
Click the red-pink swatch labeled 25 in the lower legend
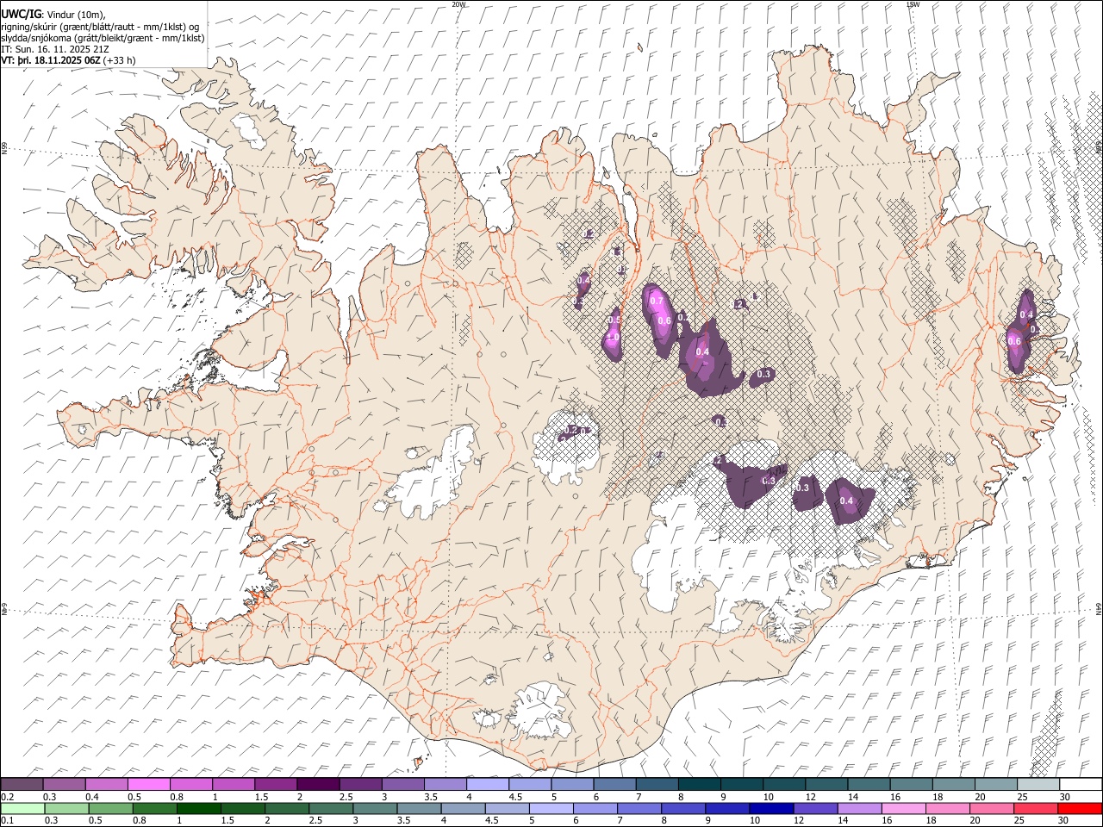click(x=1036, y=808)
